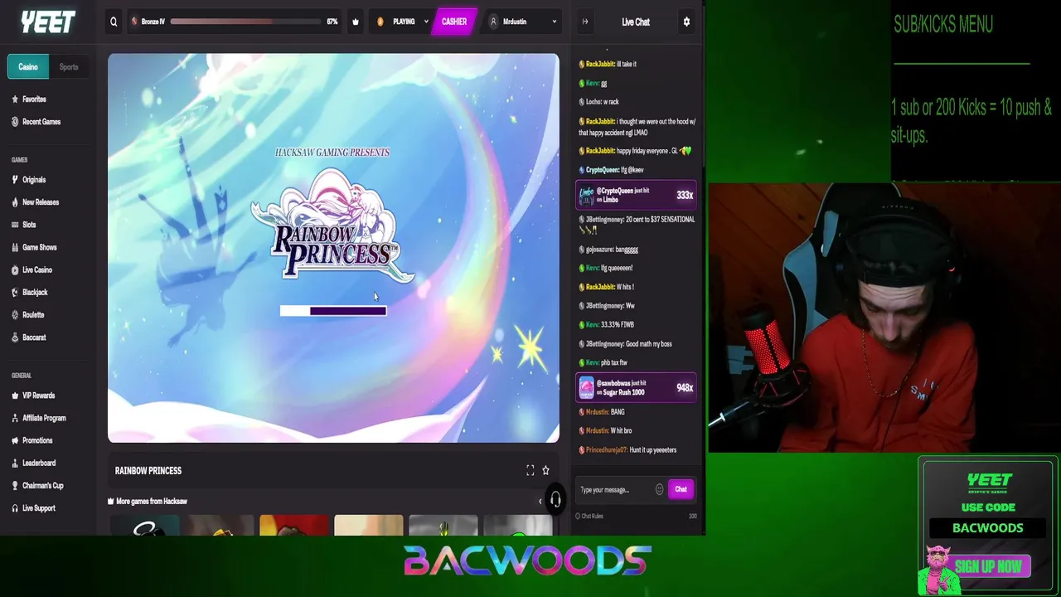Click the Promotions sidebar icon
Viewport: 1061px width, 597px height.
pos(15,440)
